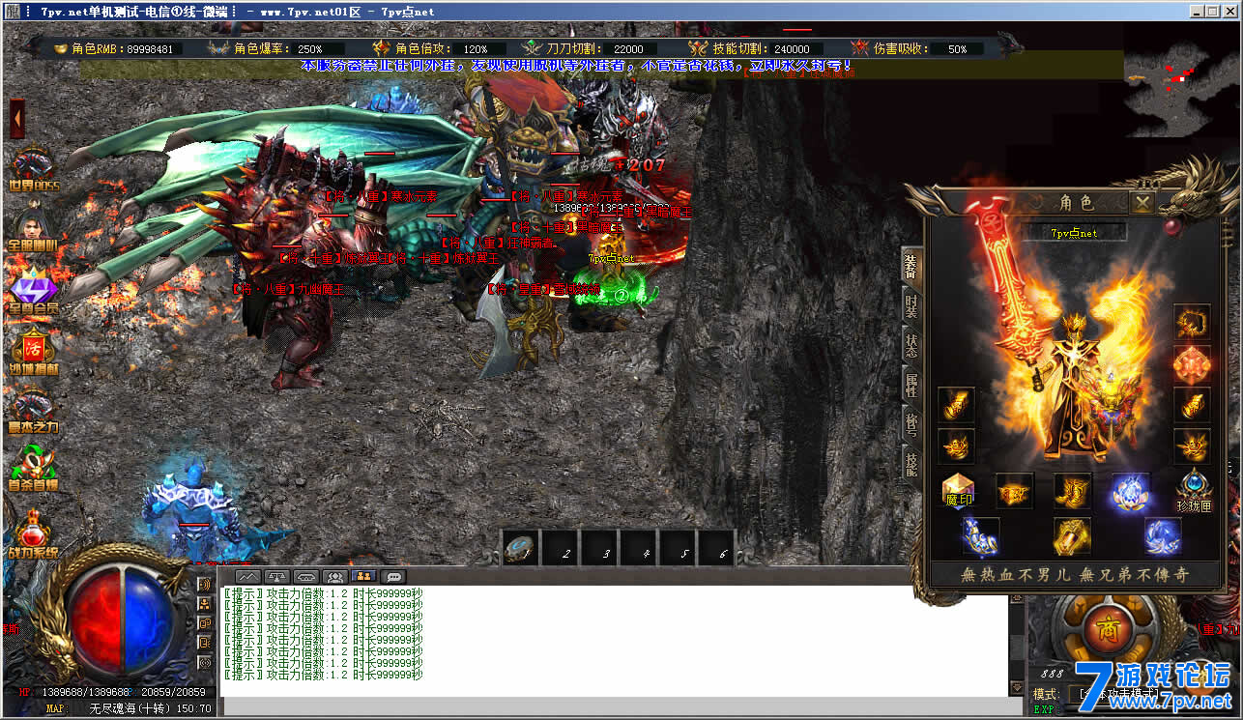Toggle the bottom small button left of chat log
This screenshot has height=720, width=1243.
tap(205, 663)
